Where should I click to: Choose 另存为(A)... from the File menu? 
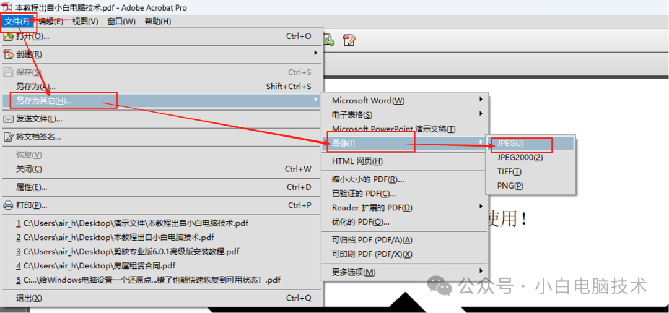(x=162, y=87)
